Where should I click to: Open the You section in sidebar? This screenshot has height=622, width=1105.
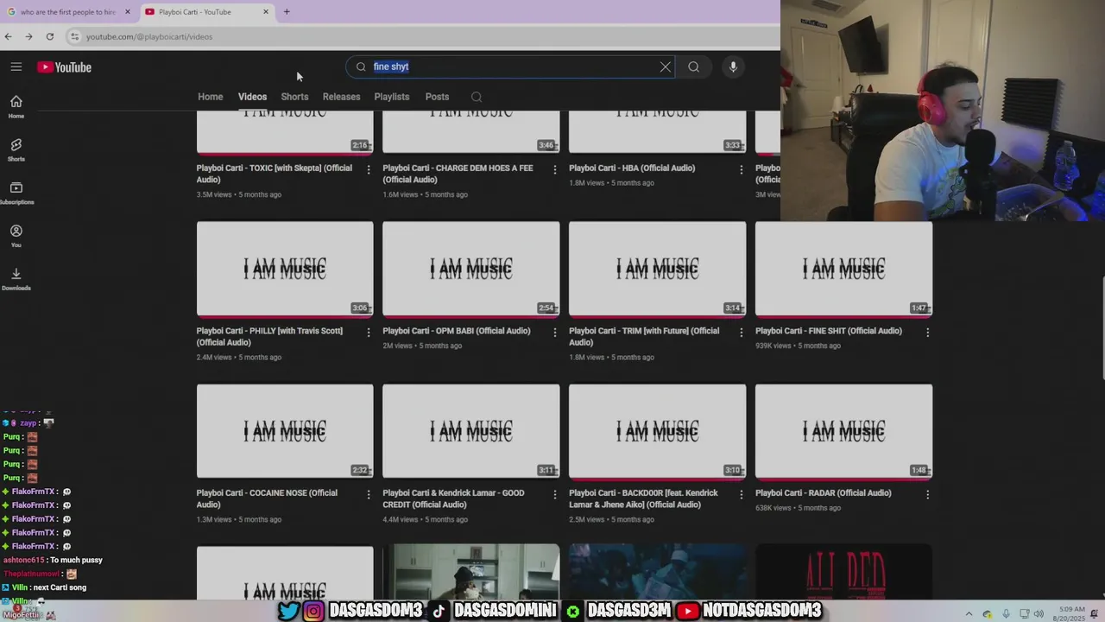tap(16, 236)
